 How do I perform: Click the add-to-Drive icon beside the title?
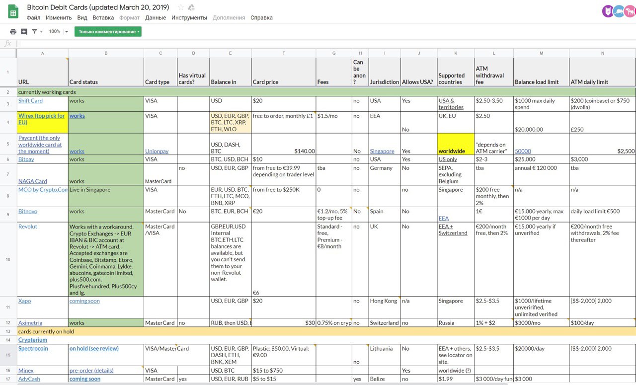pyautogui.click(x=191, y=7)
